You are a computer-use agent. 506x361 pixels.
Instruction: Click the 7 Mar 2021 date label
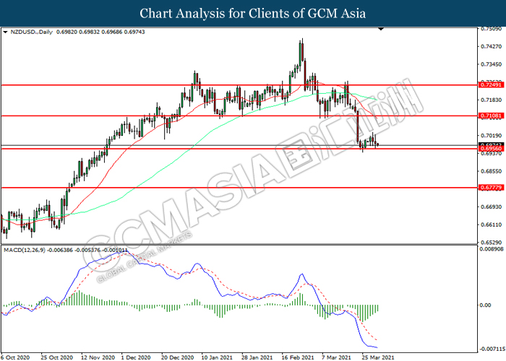pyautogui.click(x=336, y=357)
